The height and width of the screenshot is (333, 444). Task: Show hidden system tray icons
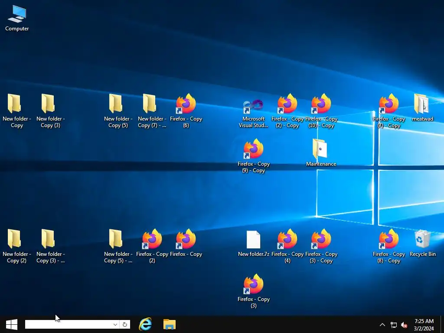tap(382, 325)
